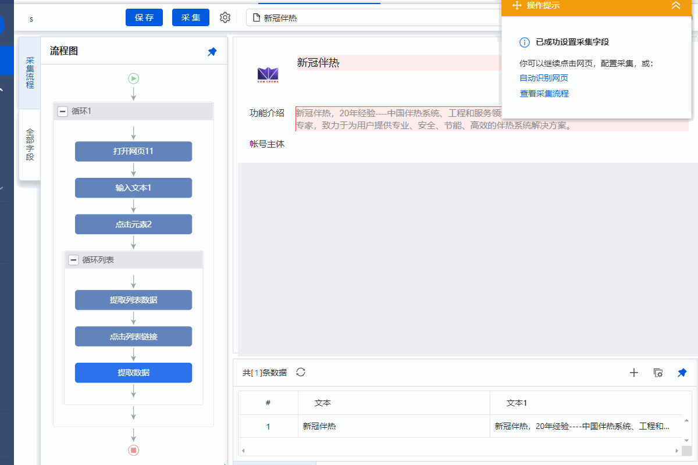Click the red stop node icon
The height and width of the screenshot is (465, 698).
[x=134, y=450]
